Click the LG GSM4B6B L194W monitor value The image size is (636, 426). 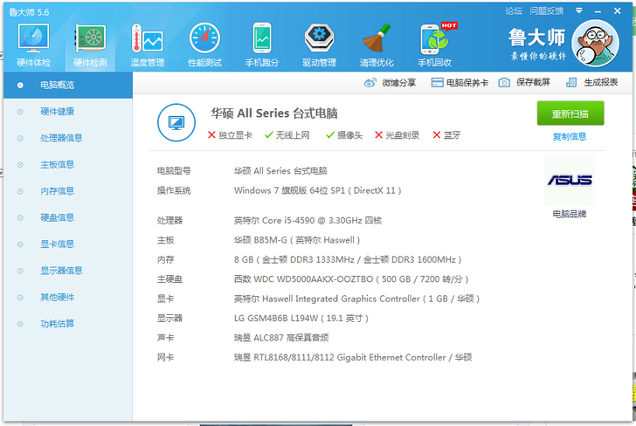coord(301,318)
